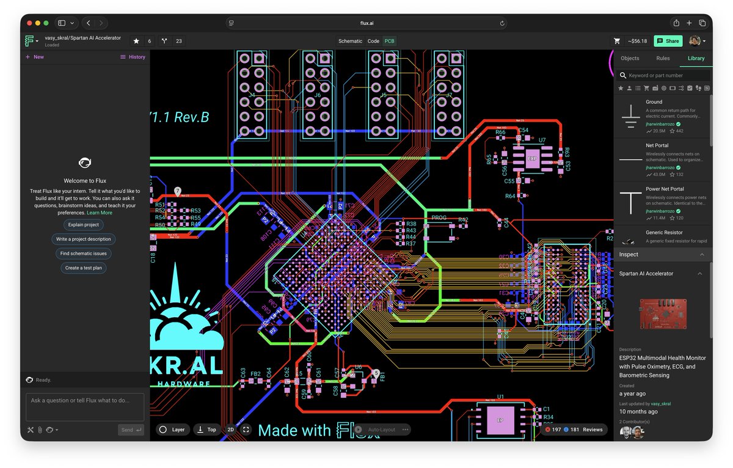
Task: Filter library by layout panel icon
Action: [707, 89]
